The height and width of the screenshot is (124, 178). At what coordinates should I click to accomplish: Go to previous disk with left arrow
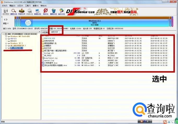[5, 19]
